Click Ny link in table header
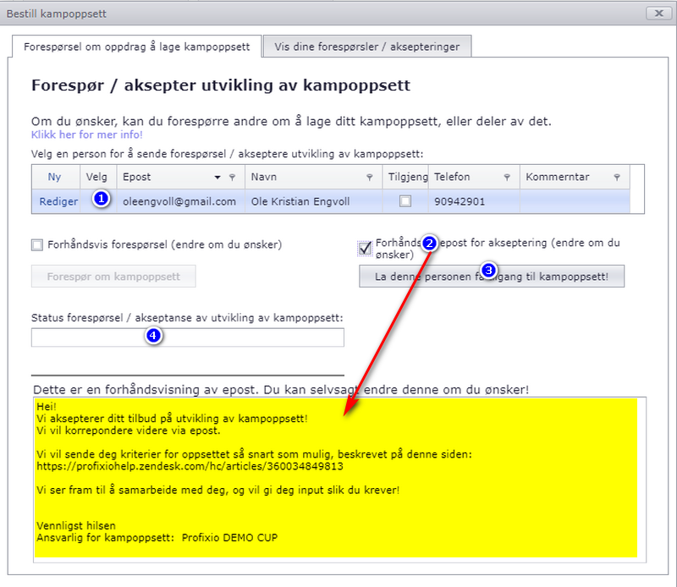Screen dimensions: 677x587 pyautogui.click(x=54, y=177)
